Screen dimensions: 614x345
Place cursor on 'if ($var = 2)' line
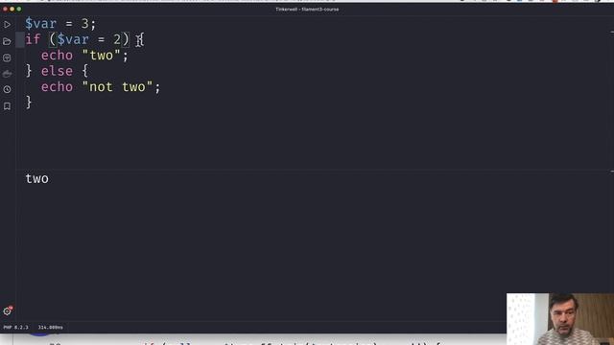pyautogui.click(x=84, y=39)
